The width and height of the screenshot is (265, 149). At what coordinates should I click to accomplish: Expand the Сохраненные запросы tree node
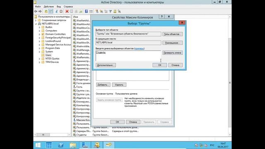pos(36,20)
